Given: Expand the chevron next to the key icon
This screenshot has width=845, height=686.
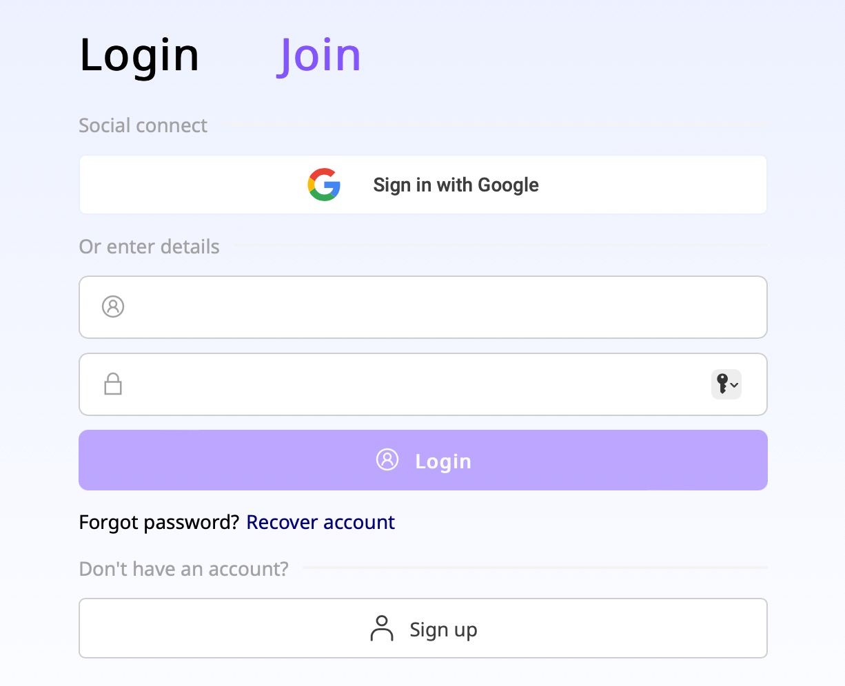Looking at the screenshot, I should tap(733, 386).
